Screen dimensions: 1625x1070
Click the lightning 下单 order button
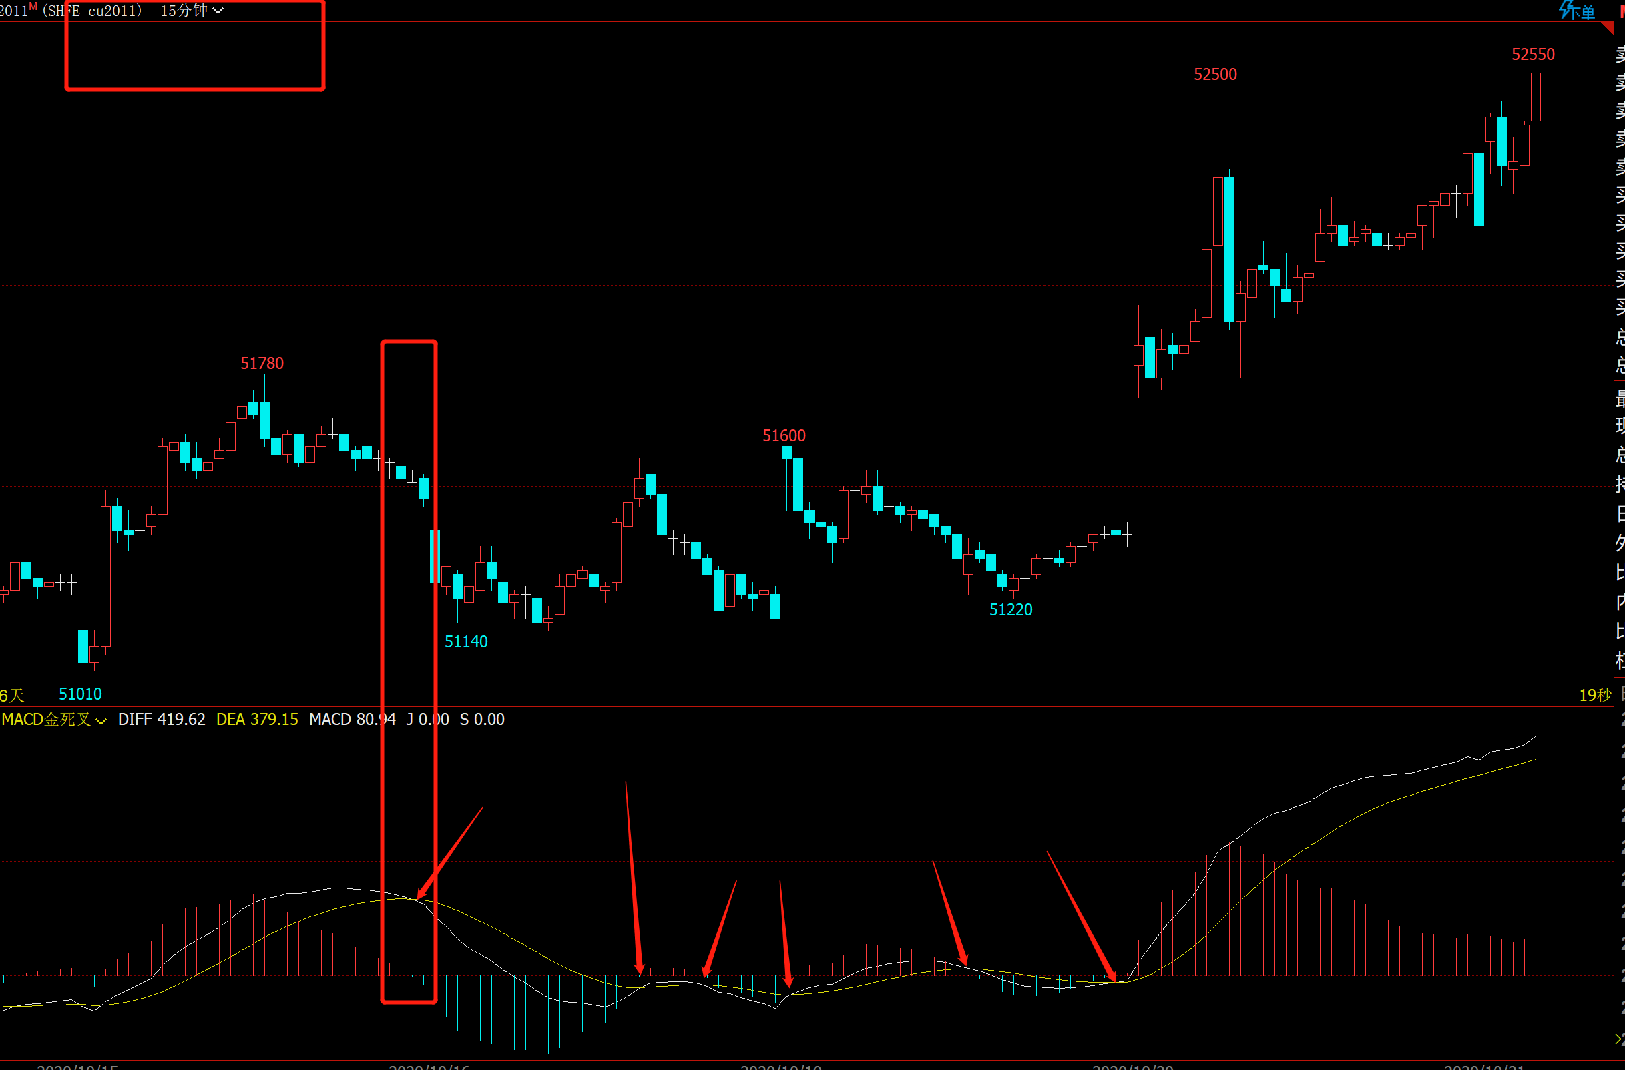tap(1576, 11)
